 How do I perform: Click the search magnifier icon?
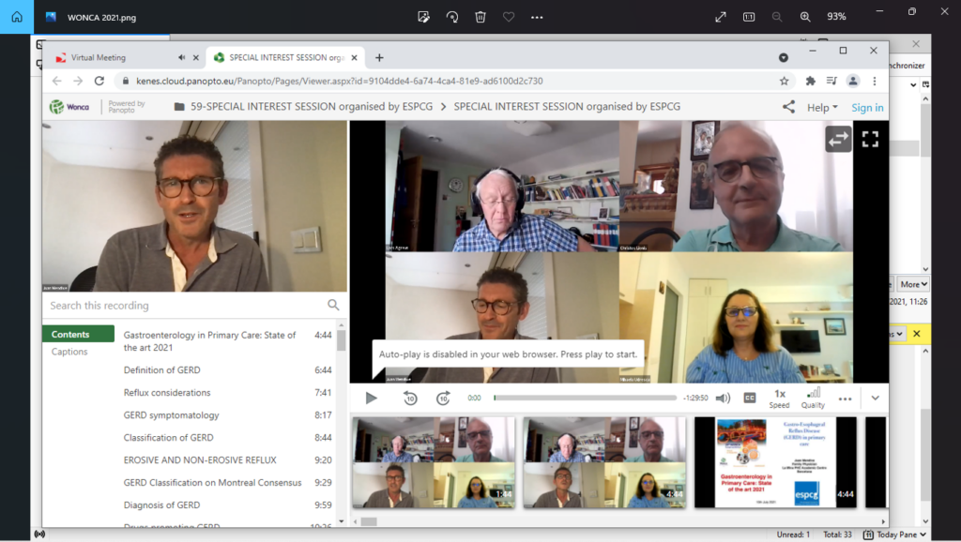pyautogui.click(x=333, y=305)
